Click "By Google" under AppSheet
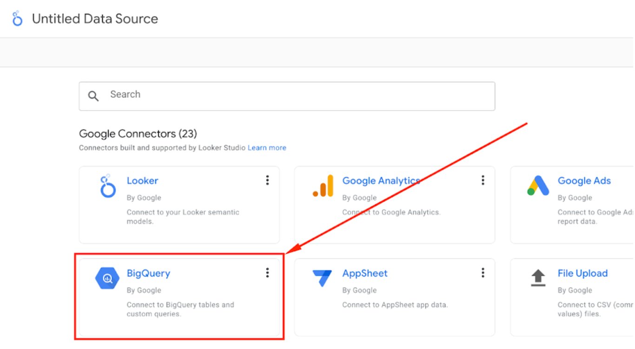Viewport: 635px width, 349px height. (x=359, y=290)
